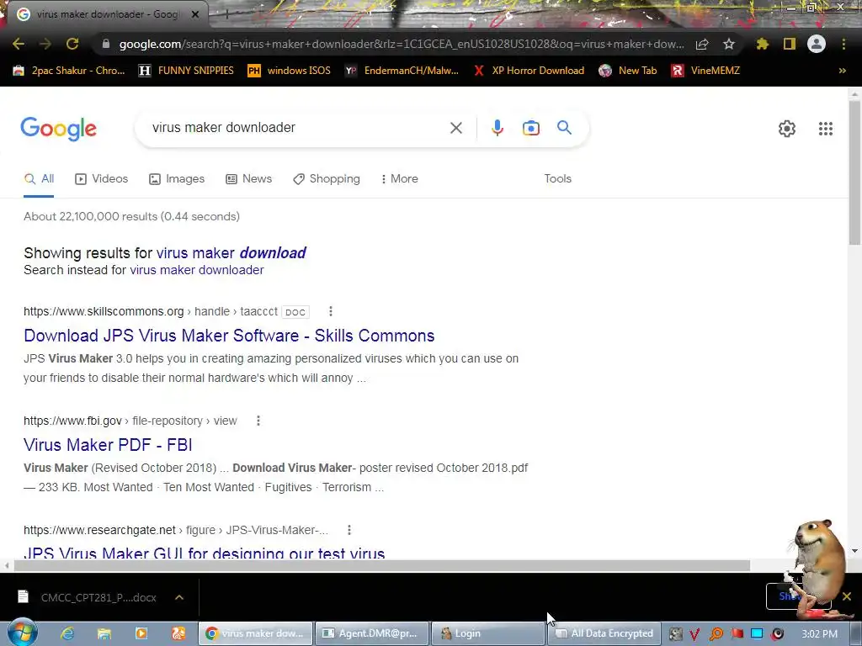The width and height of the screenshot is (862, 646).
Task: Click the horizontal page scrollbar
Action: [382, 566]
